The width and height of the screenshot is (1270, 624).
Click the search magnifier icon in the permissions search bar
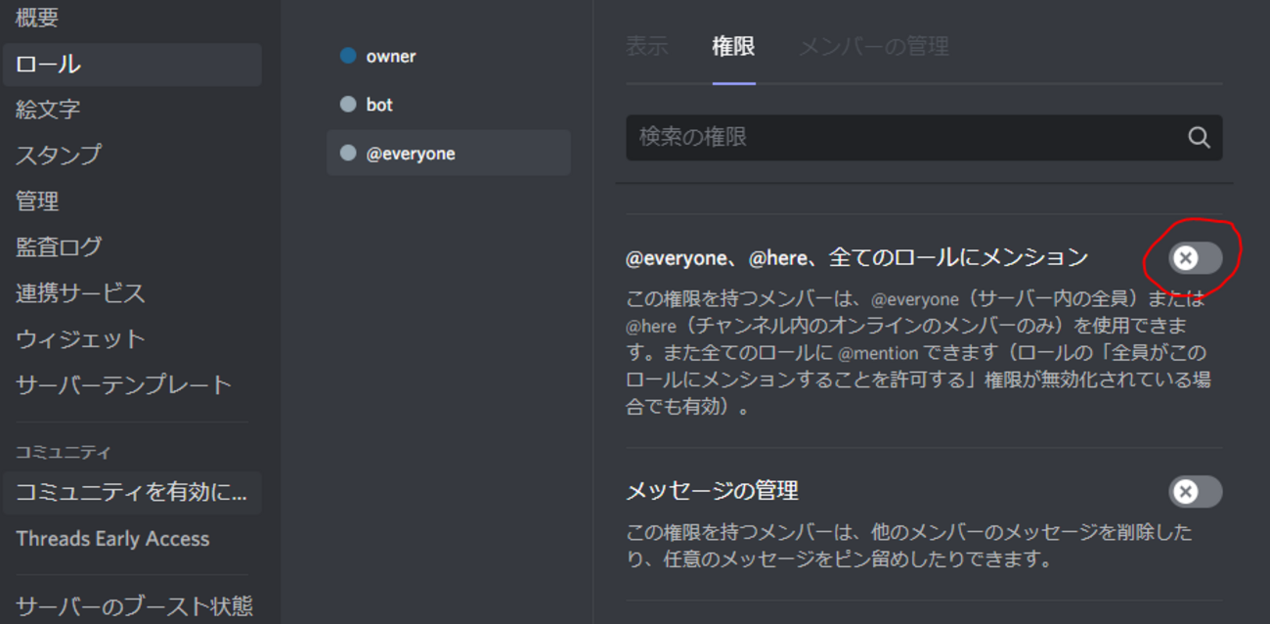pos(1200,138)
